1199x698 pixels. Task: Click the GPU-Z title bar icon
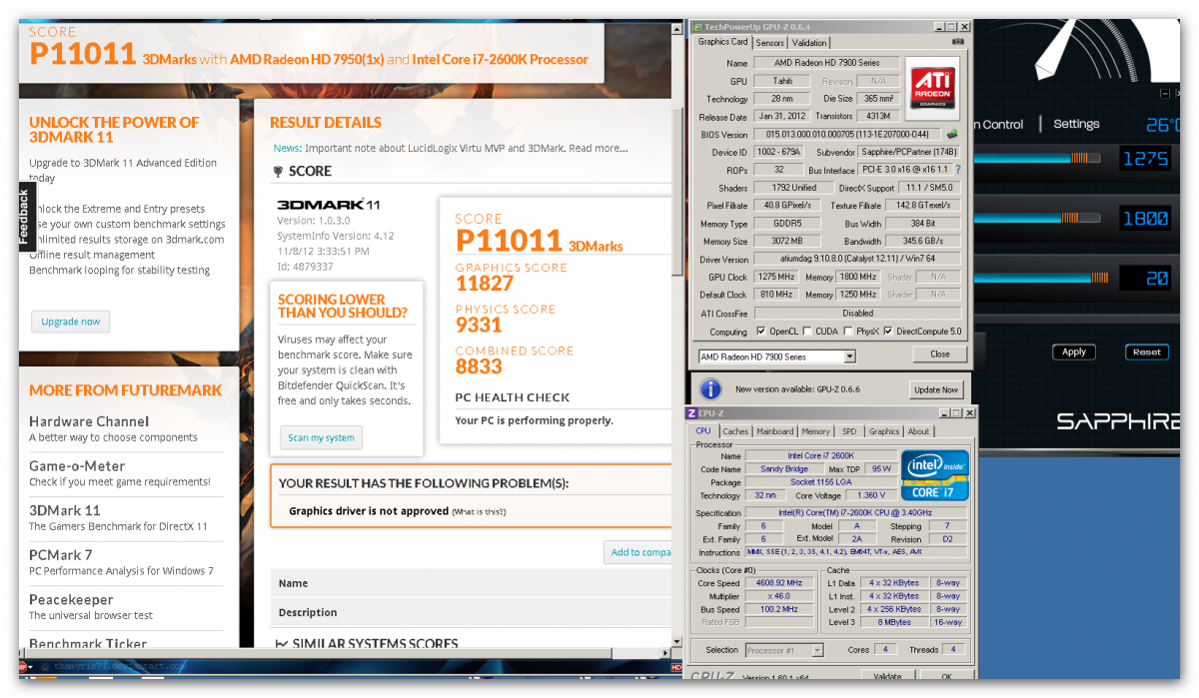(x=697, y=26)
